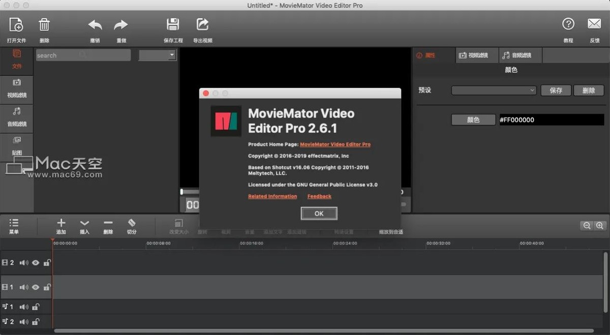Click the Feedback link in About dialog
Viewport: 610px width, 335px height.
point(319,196)
